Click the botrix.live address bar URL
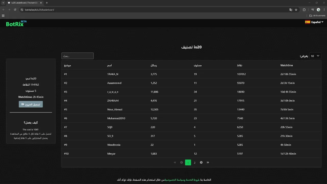 (39, 10)
